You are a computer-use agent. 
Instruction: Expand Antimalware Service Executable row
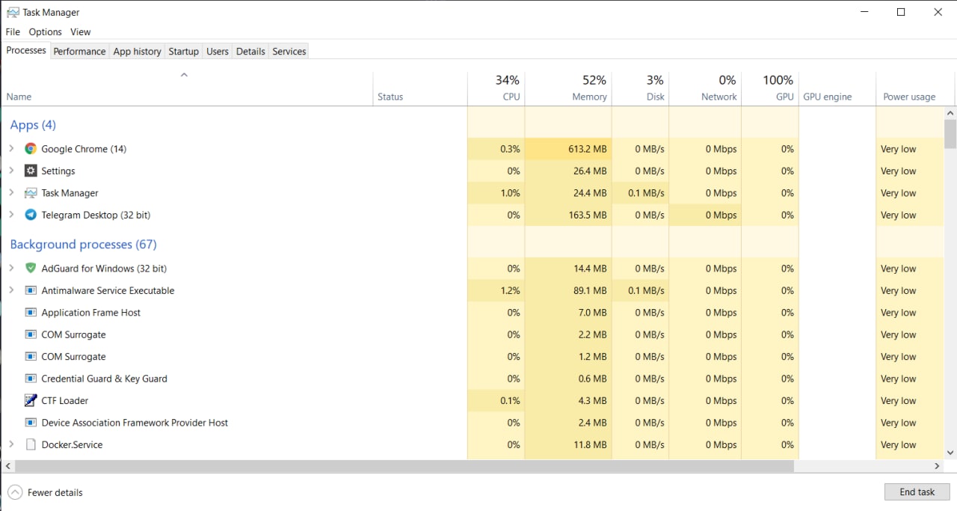tap(11, 290)
